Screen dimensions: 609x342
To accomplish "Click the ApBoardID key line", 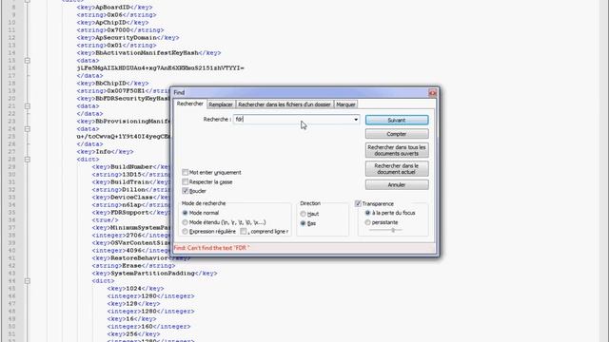I will click(114, 7).
